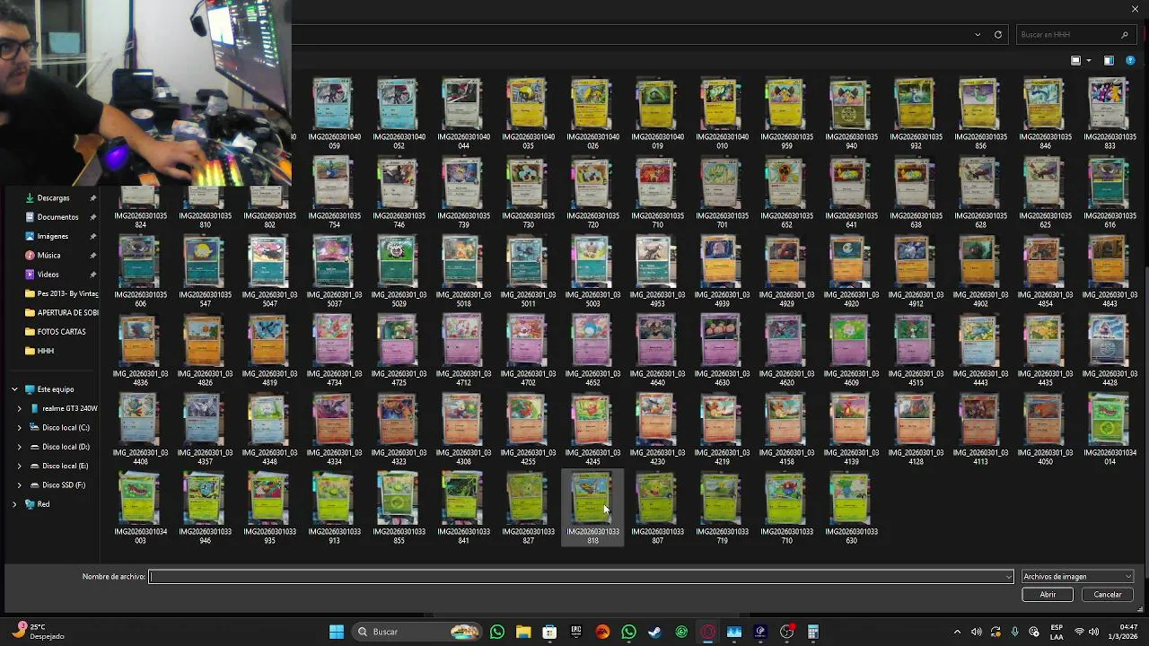Click the change view icon
The image size is (1149, 646).
(1075, 61)
